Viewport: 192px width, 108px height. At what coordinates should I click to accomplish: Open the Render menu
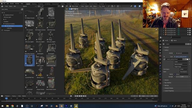pyautogui.click(x=12, y=4)
